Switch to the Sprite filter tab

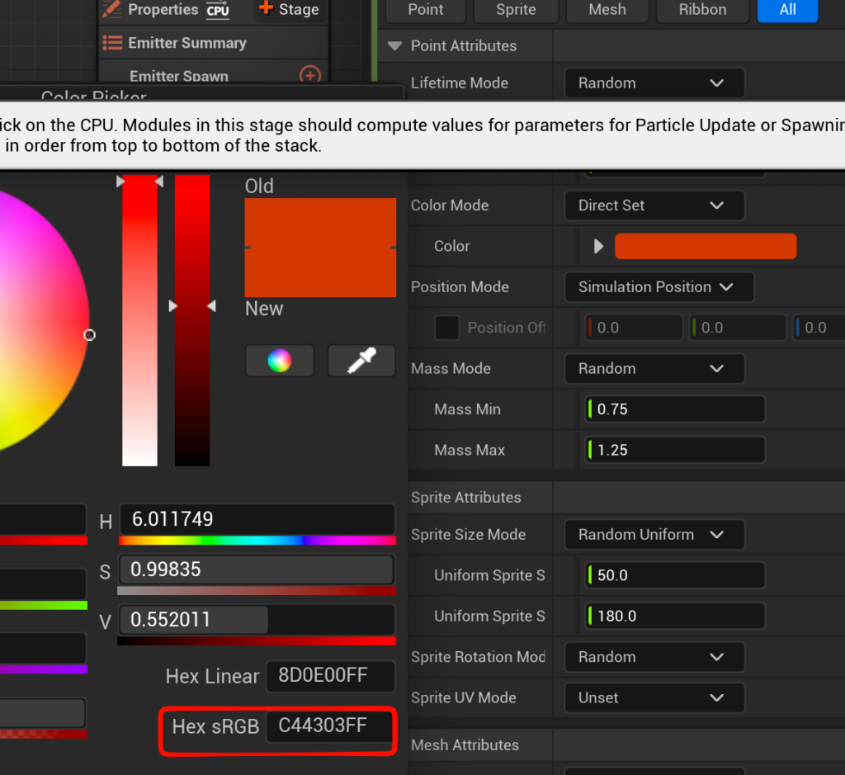pyautogui.click(x=516, y=10)
